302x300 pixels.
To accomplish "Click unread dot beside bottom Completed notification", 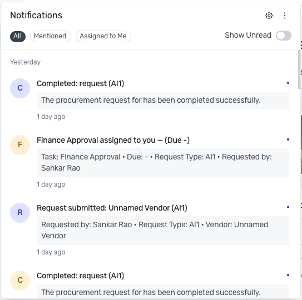I will [x=288, y=275].
